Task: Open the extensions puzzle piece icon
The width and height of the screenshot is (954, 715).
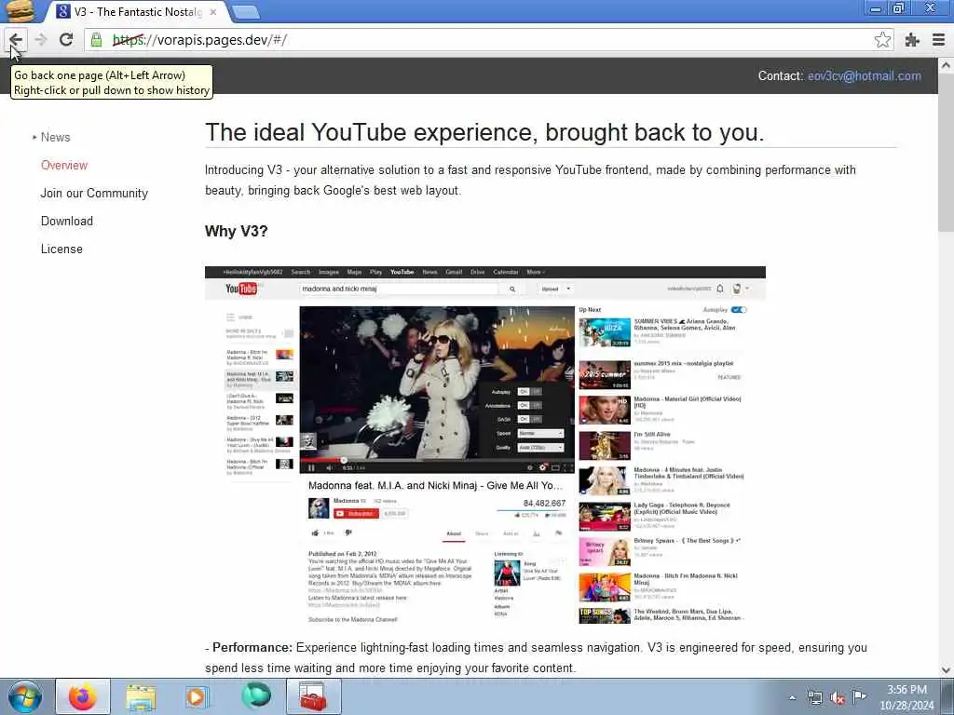Action: pyautogui.click(x=911, y=40)
